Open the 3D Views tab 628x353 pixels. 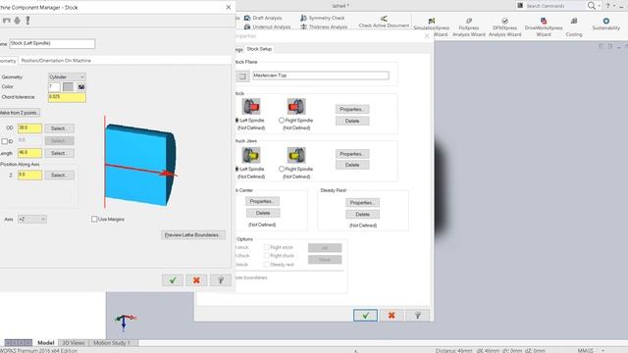click(x=74, y=343)
